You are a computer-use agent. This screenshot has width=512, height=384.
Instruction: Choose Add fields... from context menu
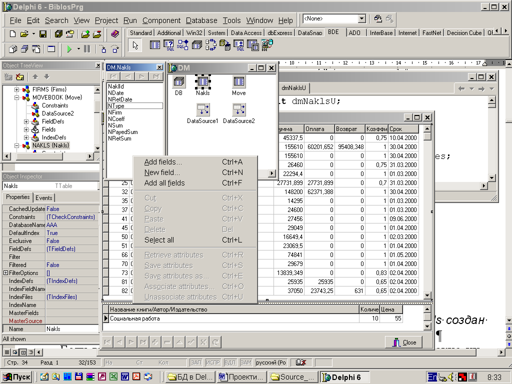[x=195, y=162]
